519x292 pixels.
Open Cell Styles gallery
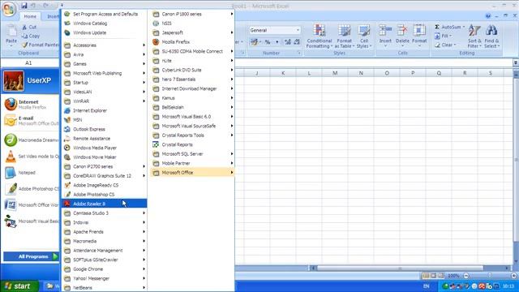pos(364,36)
